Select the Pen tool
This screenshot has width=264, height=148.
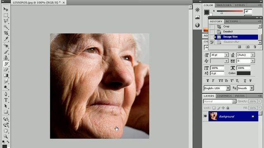pyautogui.click(x=6, y=94)
